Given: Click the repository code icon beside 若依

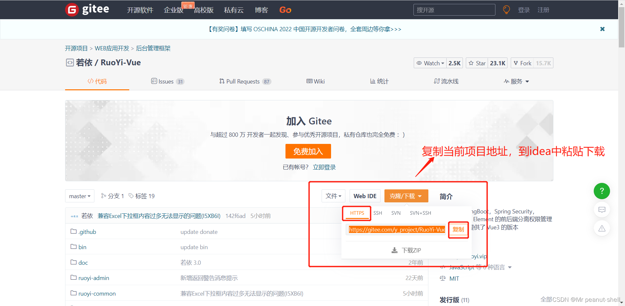Looking at the screenshot, I should click(x=70, y=62).
